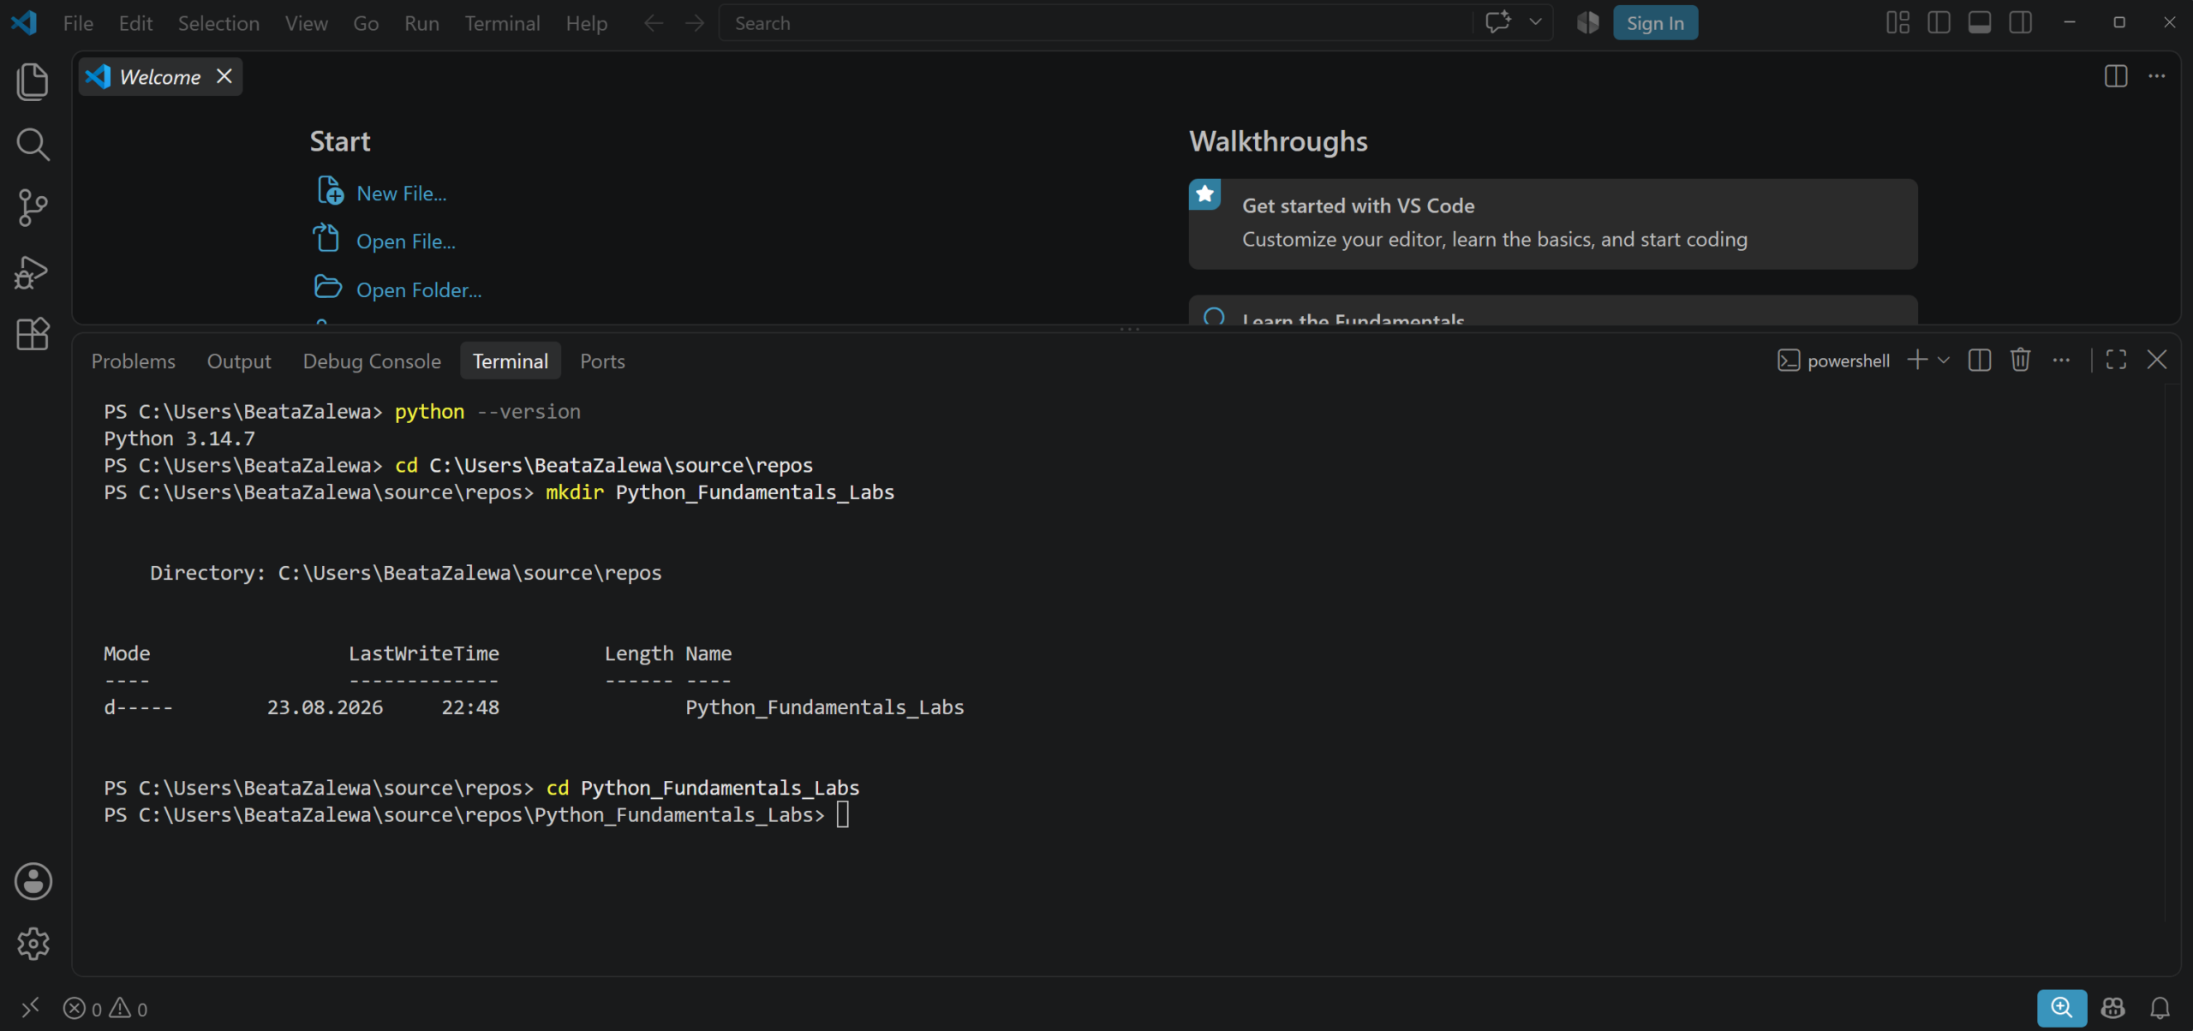
Task: Toggle Primary Side Bar visibility
Action: 1939,22
